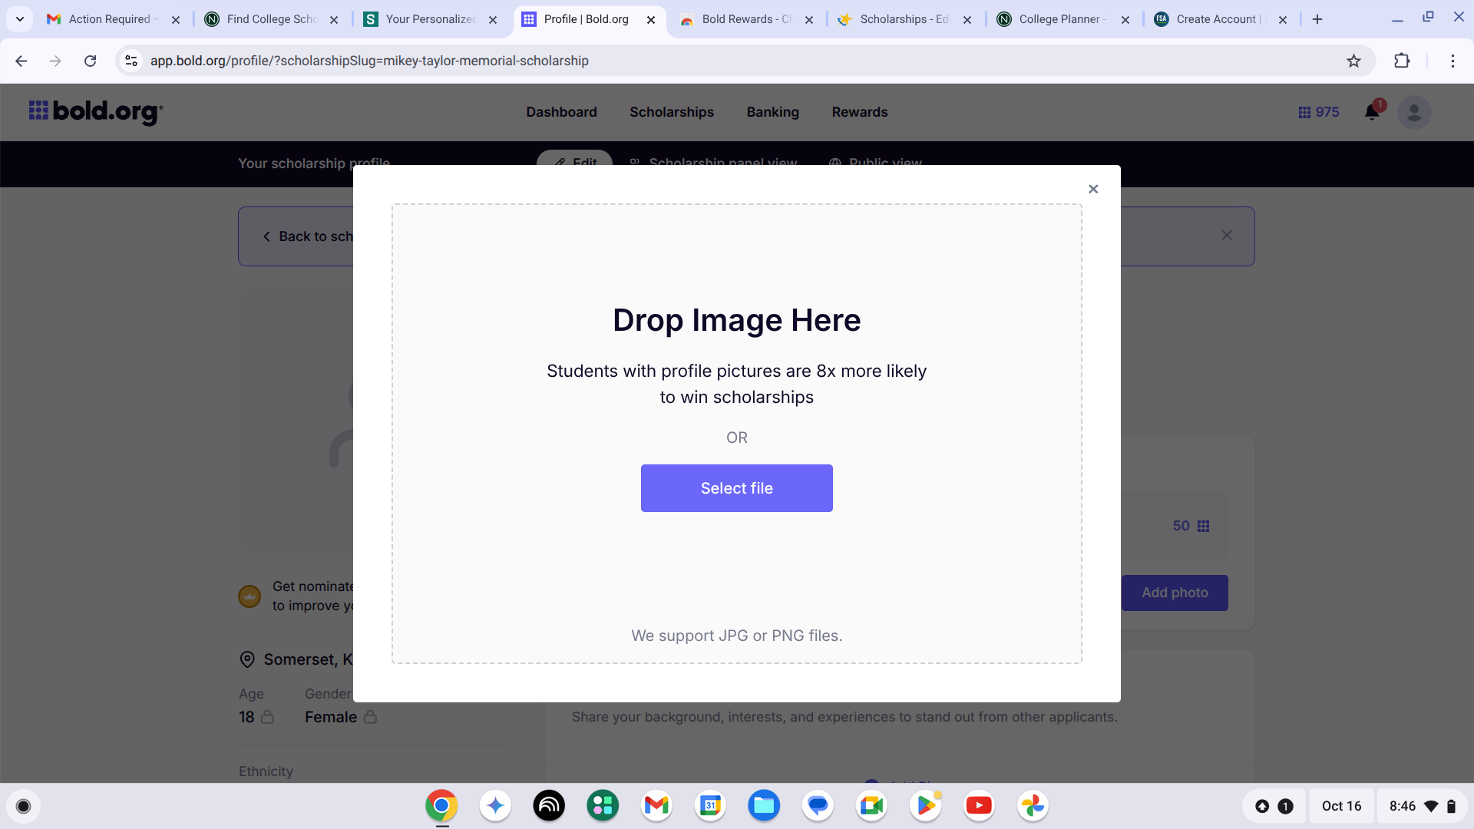Open Chrome extensions puzzle icon
Image resolution: width=1474 pixels, height=829 pixels.
click(x=1402, y=61)
